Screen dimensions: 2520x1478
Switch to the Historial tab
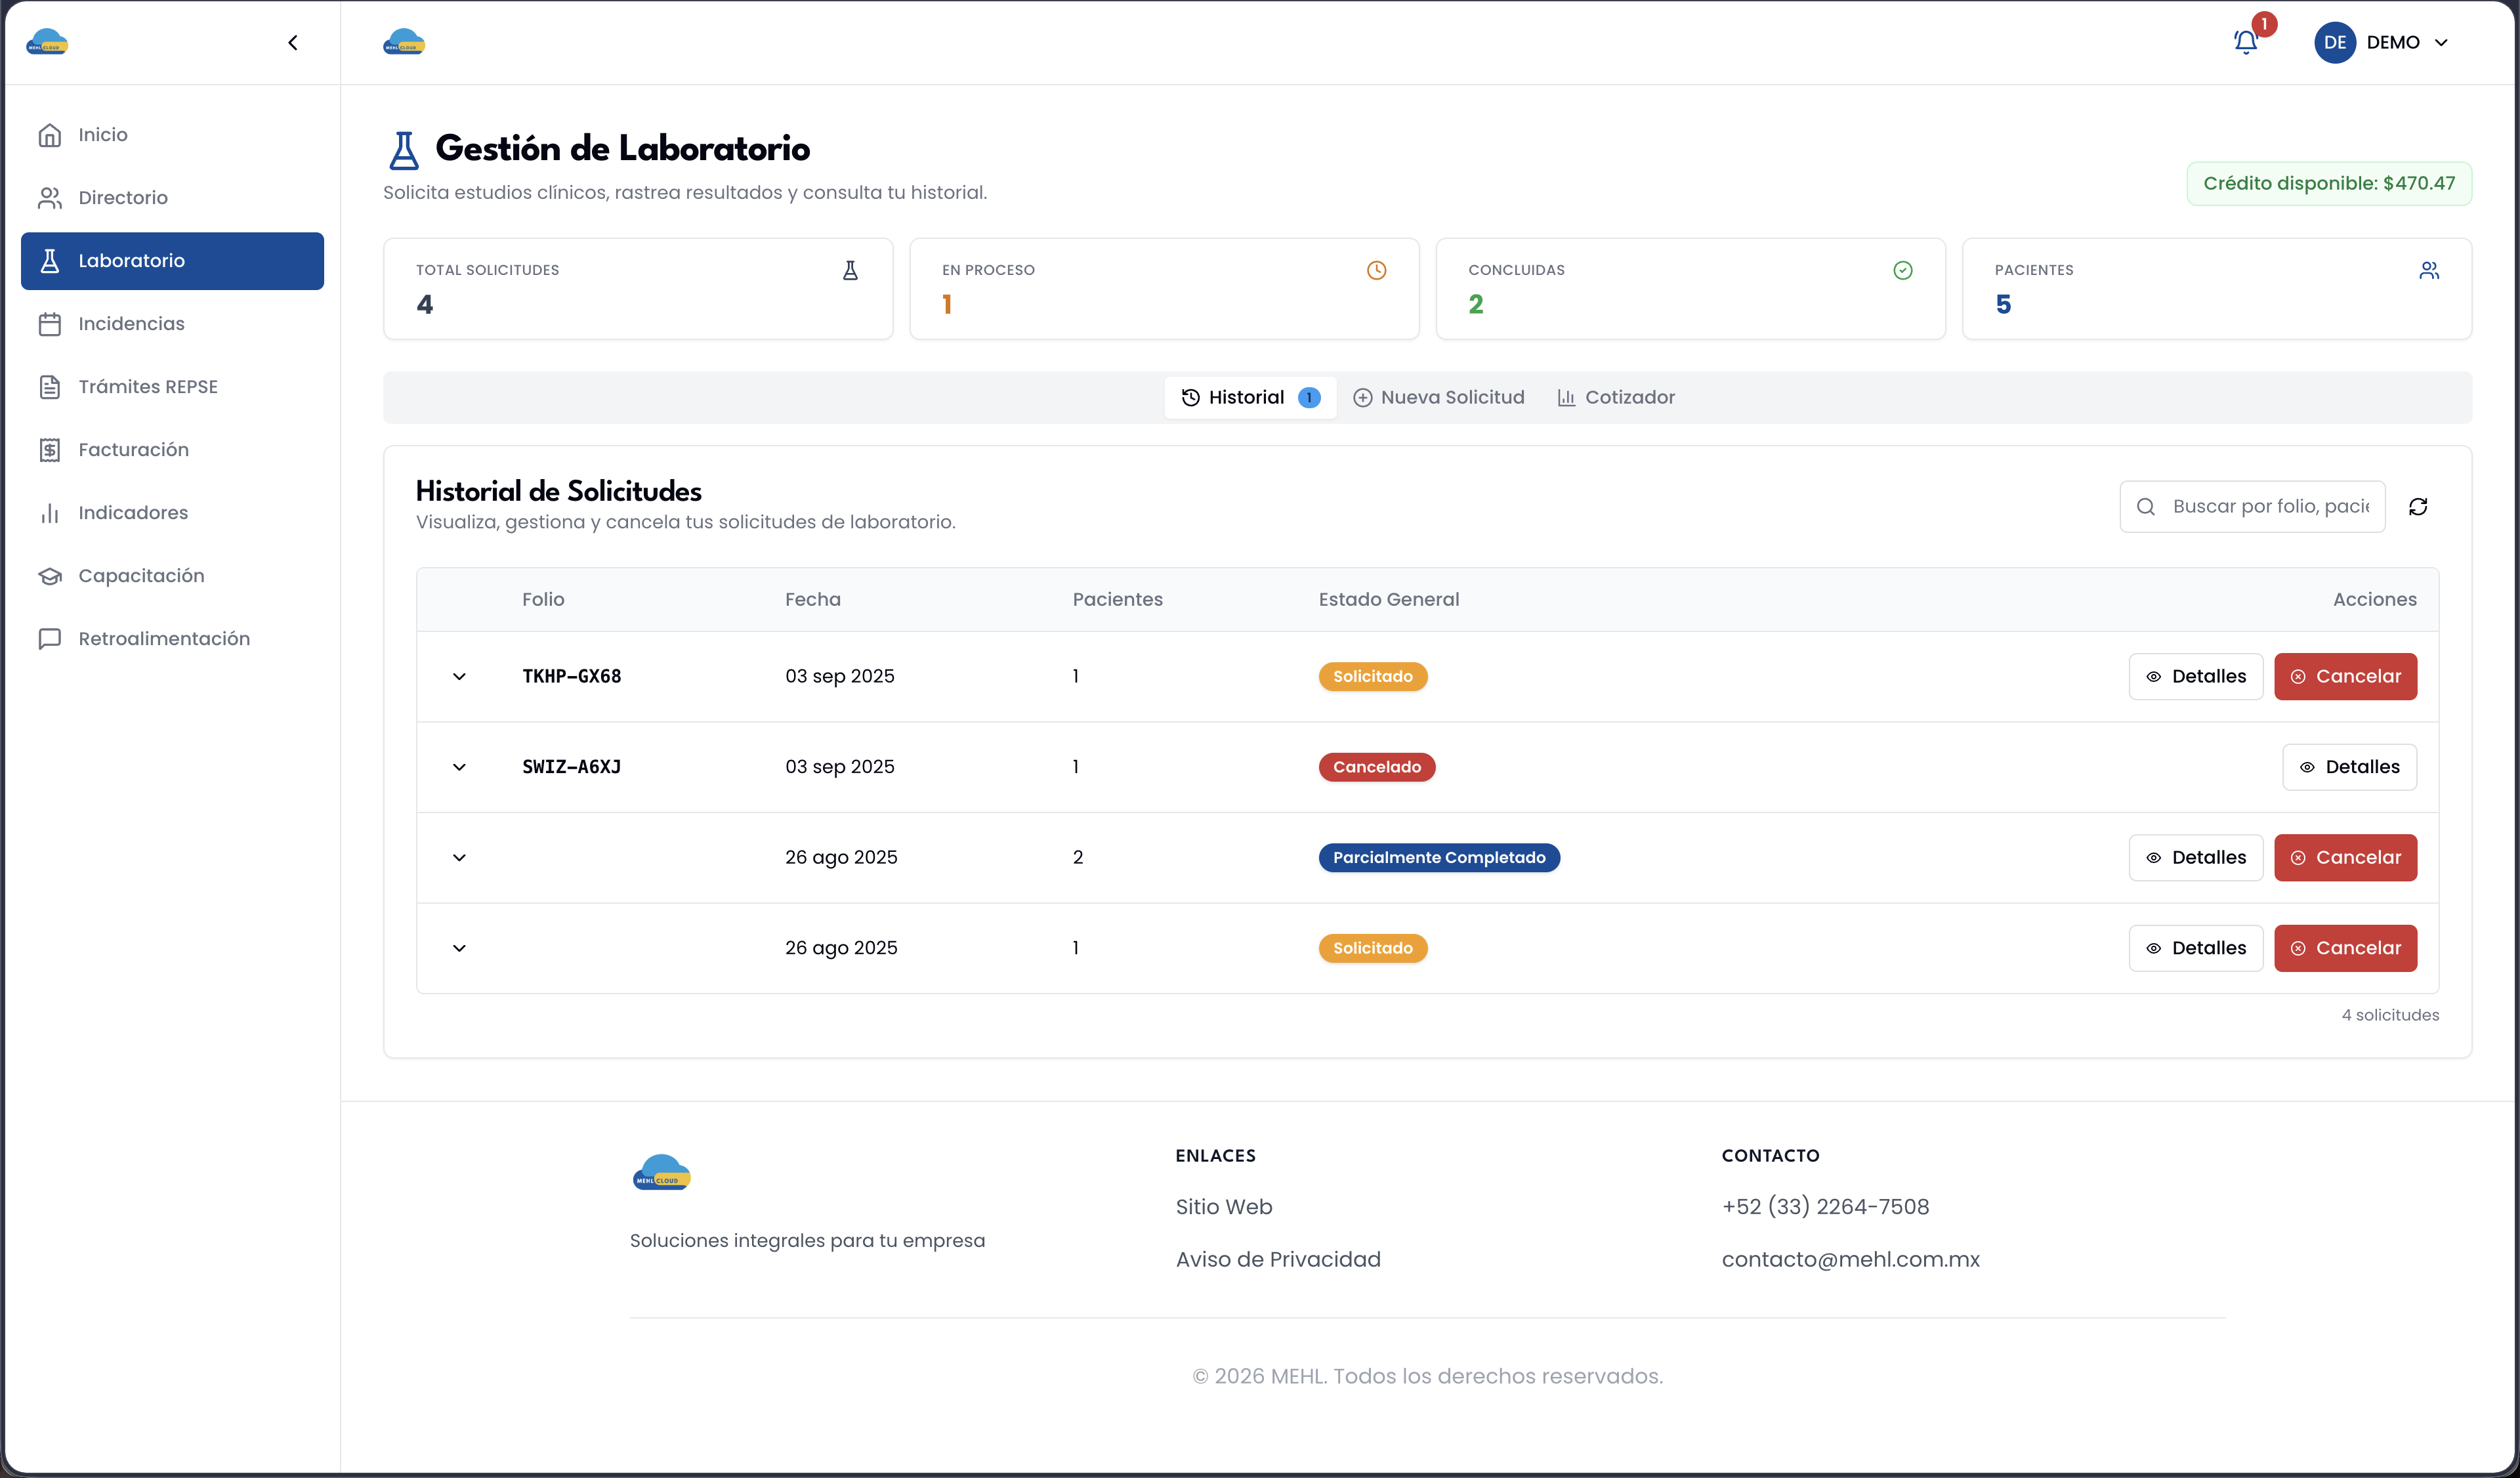[1250, 397]
